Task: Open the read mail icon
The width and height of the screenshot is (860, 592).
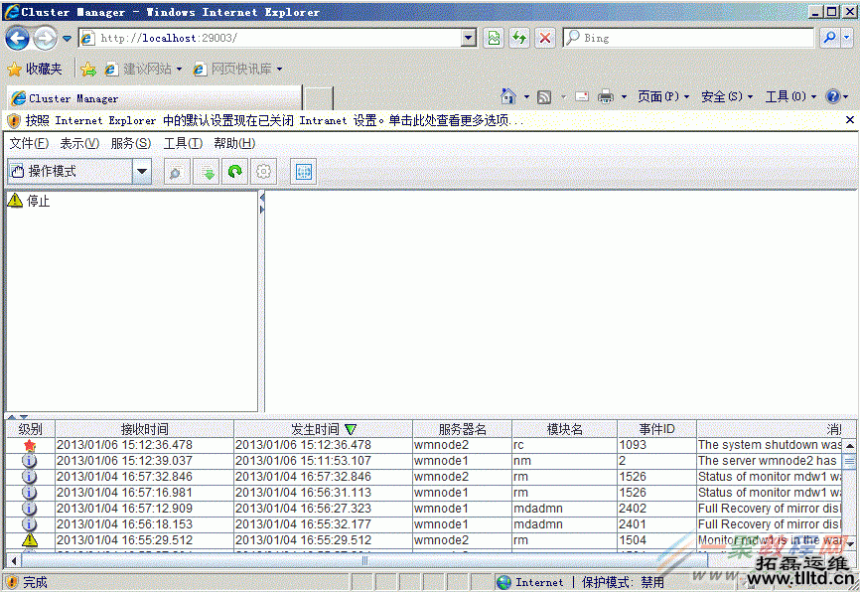Action: [x=581, y=97]
